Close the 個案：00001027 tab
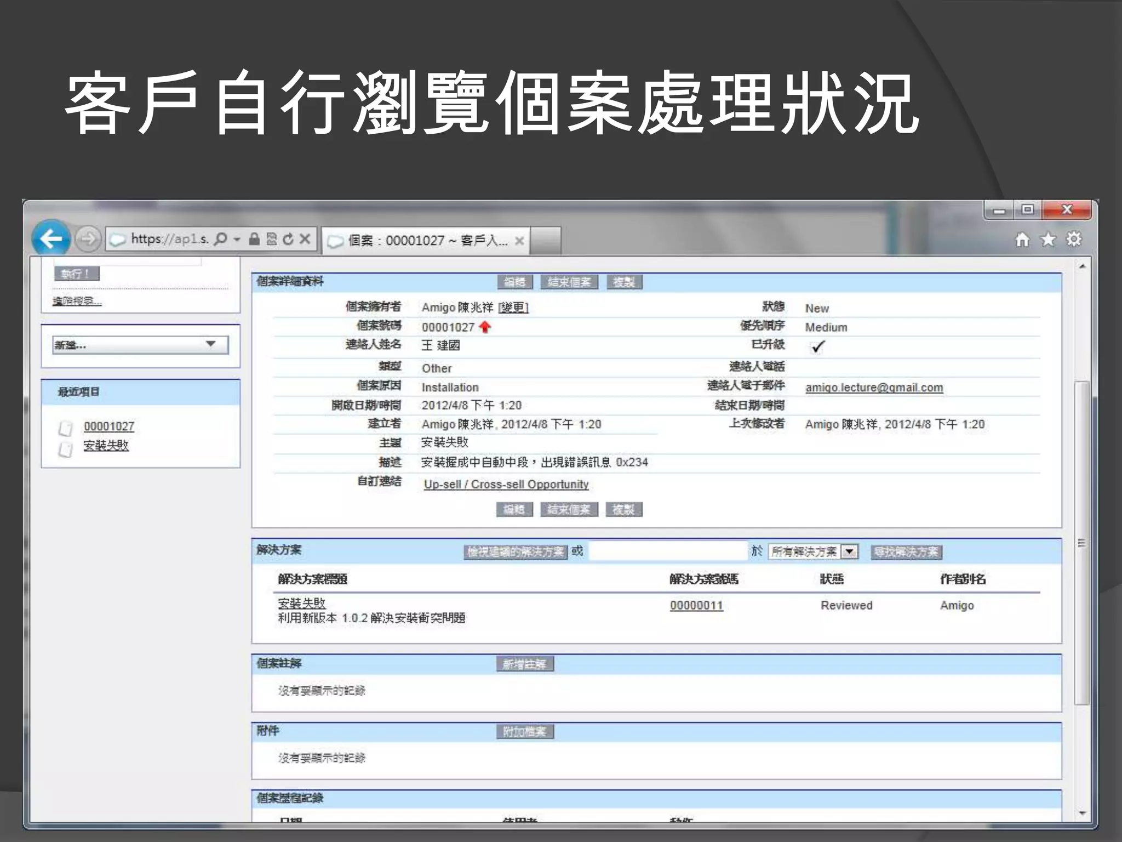Image resolution: width=1122 pixels, height=842 pixels. click(x=519, y=241)
